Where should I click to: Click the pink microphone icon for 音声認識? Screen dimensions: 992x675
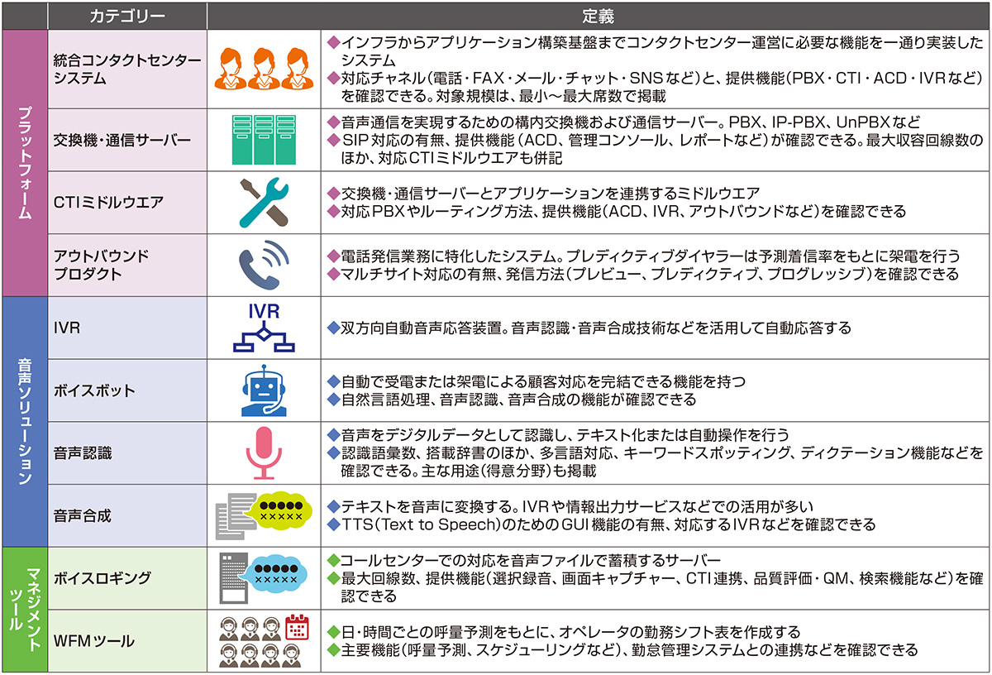pyautogui.click(x=262, y=451)
